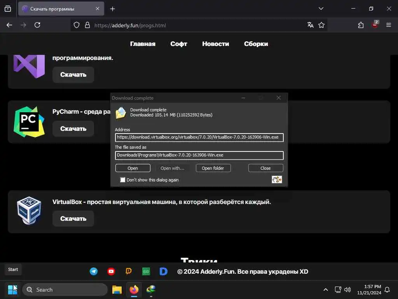
Task: Click the address bar URL
Action: click(130, 25)
